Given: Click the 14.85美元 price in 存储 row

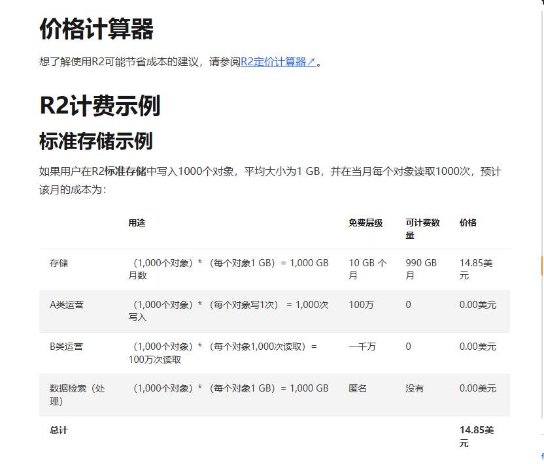Looking at the screenshot, I should (x=476, y=270).
